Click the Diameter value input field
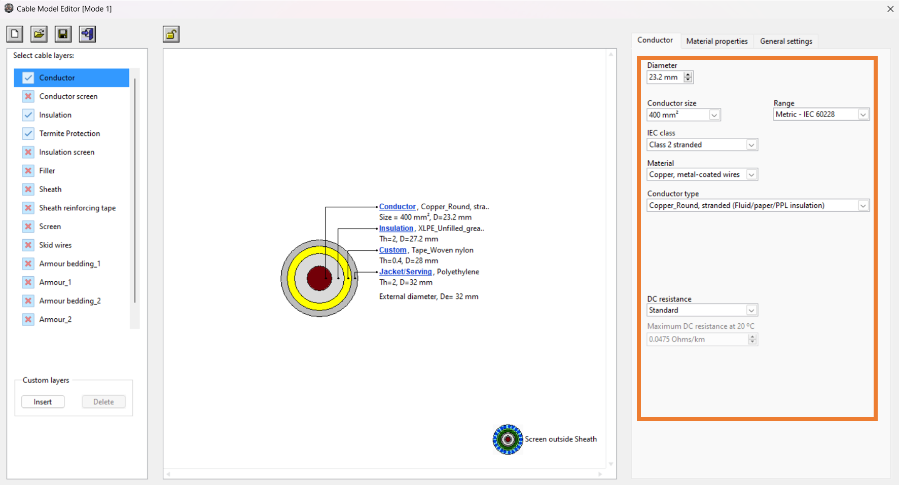The height and width of the screenshot is (485, 899). pyautogui.click(x=664, y=78)
